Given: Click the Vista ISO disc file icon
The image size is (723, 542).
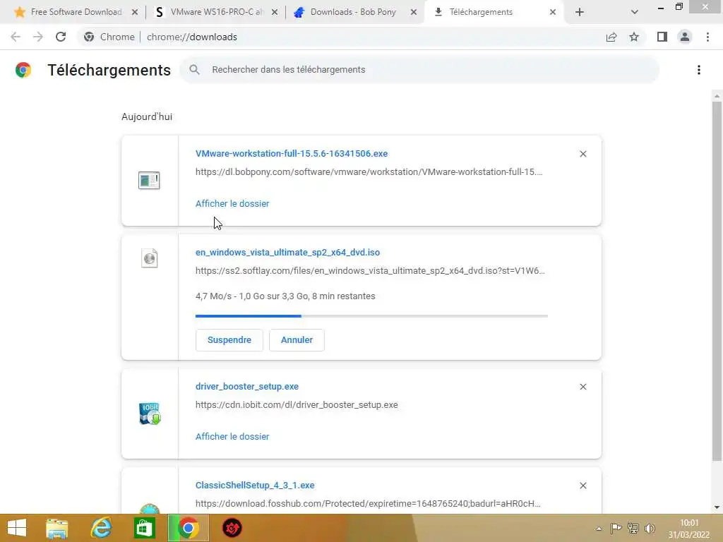Looking at the screenshot, I should click(150, 258).
